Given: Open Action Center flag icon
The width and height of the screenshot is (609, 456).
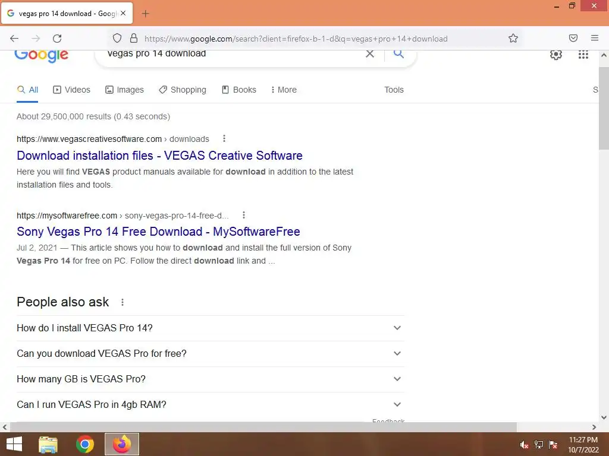Looking at the screenshot, I should pyautogui.click(x=553, y=444).
